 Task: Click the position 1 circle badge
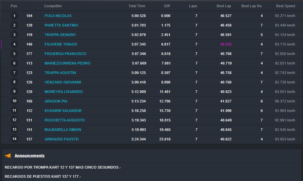(14, 16)
